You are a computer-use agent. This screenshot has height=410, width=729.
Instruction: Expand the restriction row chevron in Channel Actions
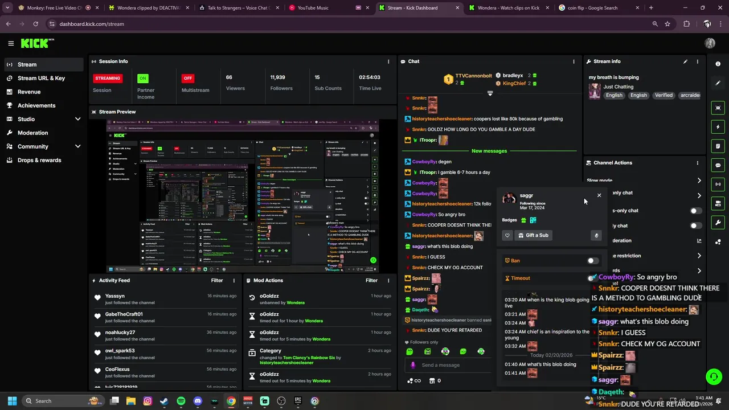(x=699, y=256)
